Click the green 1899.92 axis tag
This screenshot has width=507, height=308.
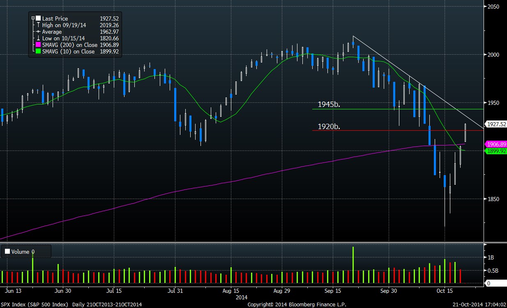click(495, 151)
